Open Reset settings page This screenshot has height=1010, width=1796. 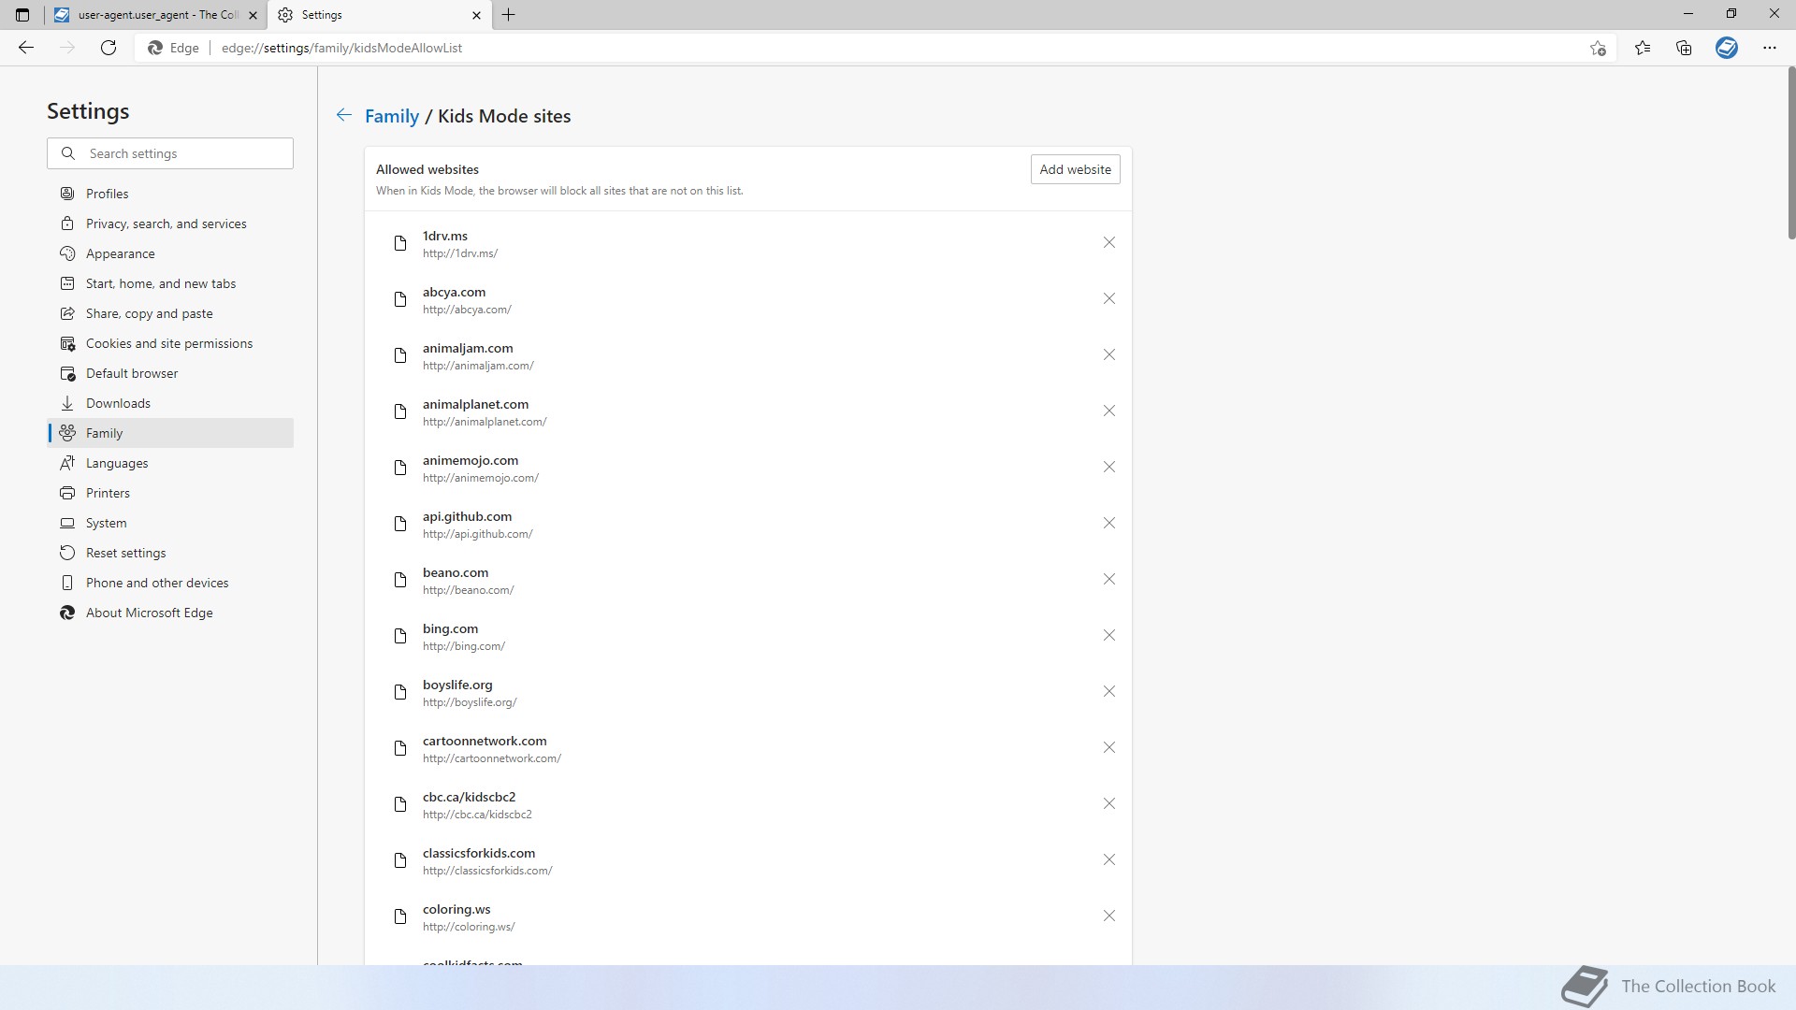click(170, 553)
